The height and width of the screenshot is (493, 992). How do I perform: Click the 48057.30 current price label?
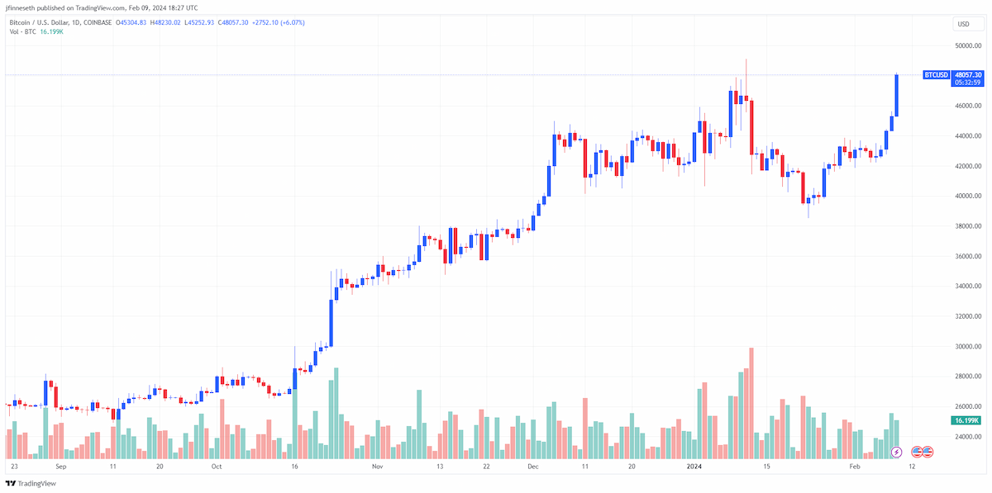tap(968, 75)
